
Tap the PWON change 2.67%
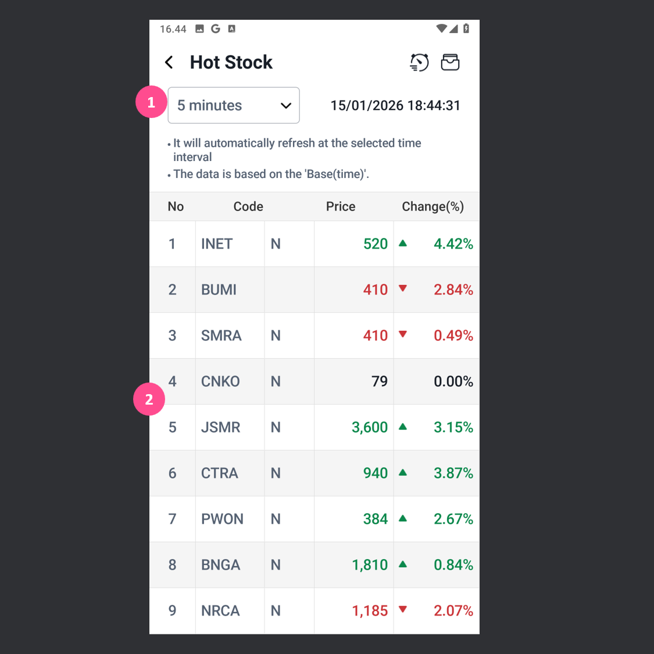[453, 519]
